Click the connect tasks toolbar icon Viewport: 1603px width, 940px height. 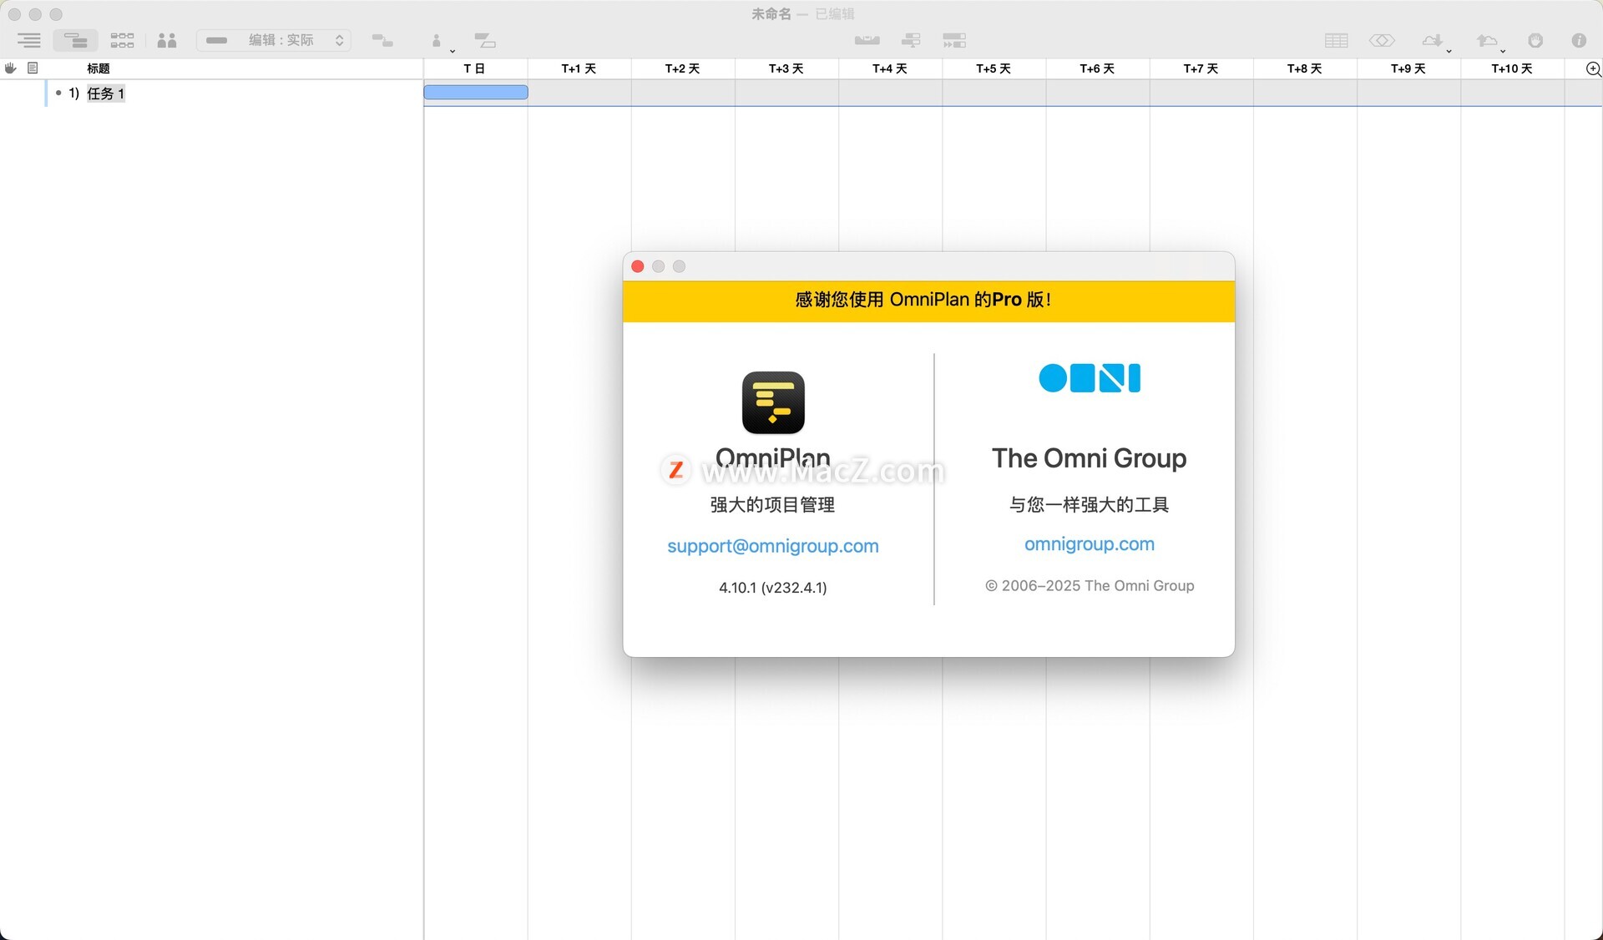382,40
